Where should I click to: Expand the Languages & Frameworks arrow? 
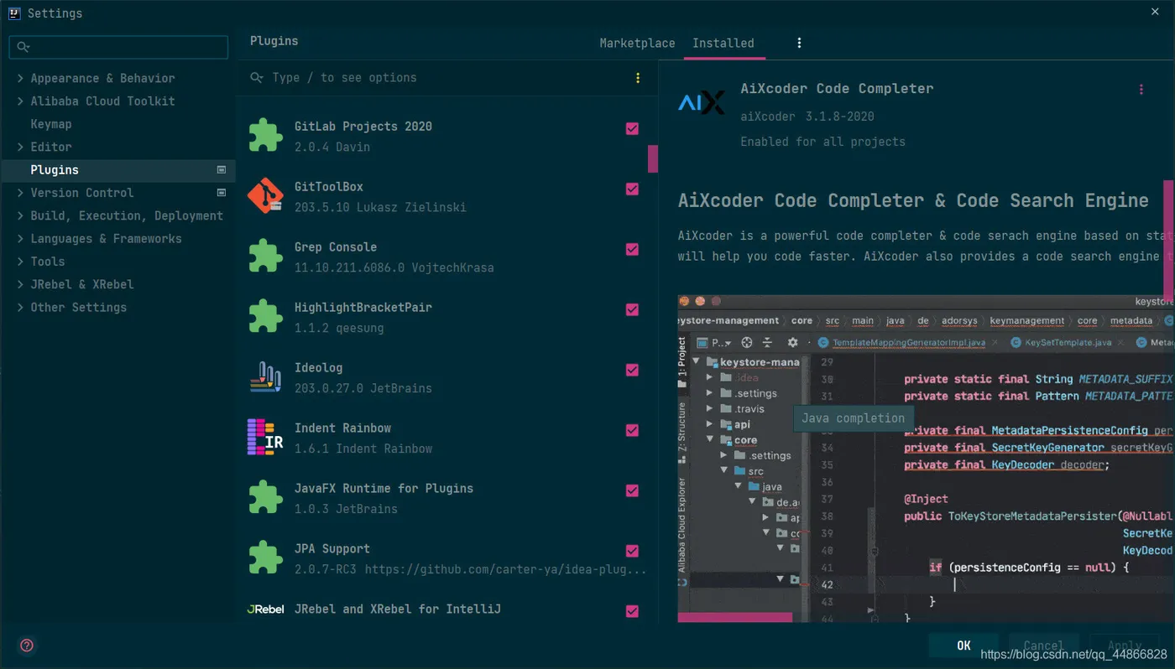click(20, 238)
